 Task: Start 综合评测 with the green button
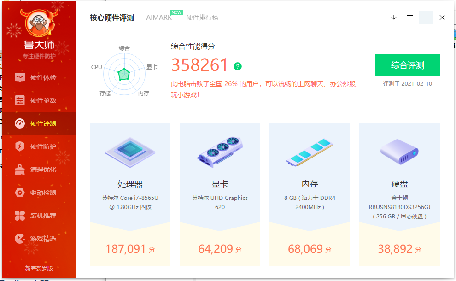pos(408,65)
